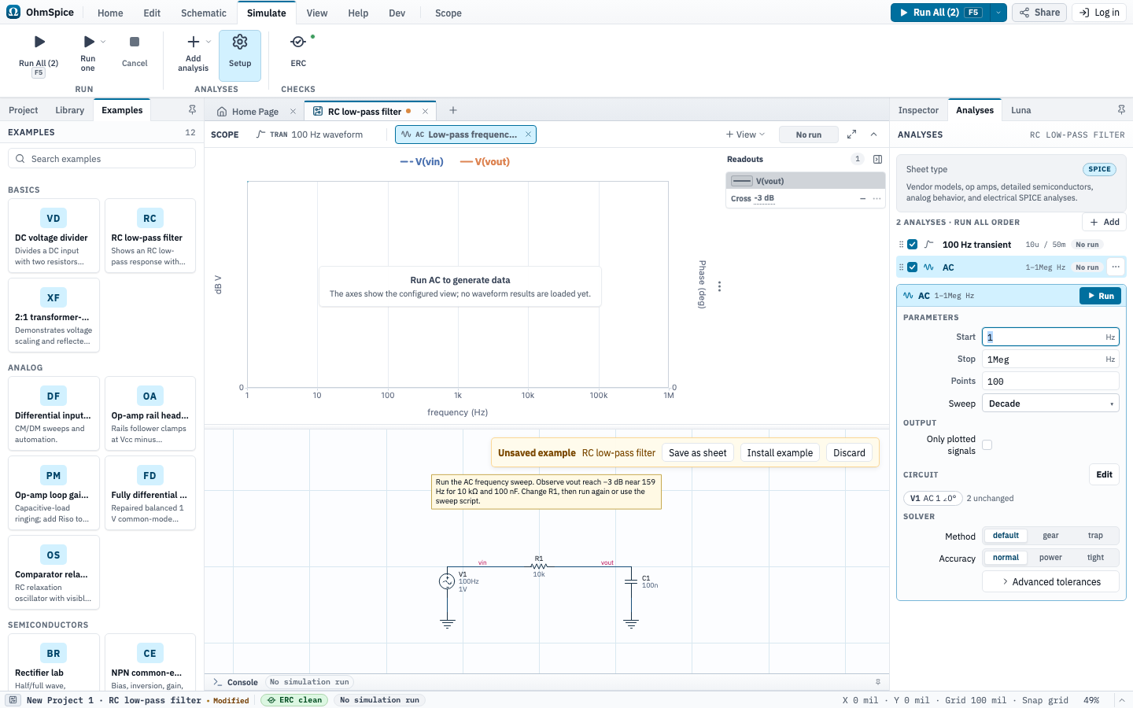Open the plot vertical dots menu
The height and width of the screenshot is (708, 1133).
[x=719, y=286]
